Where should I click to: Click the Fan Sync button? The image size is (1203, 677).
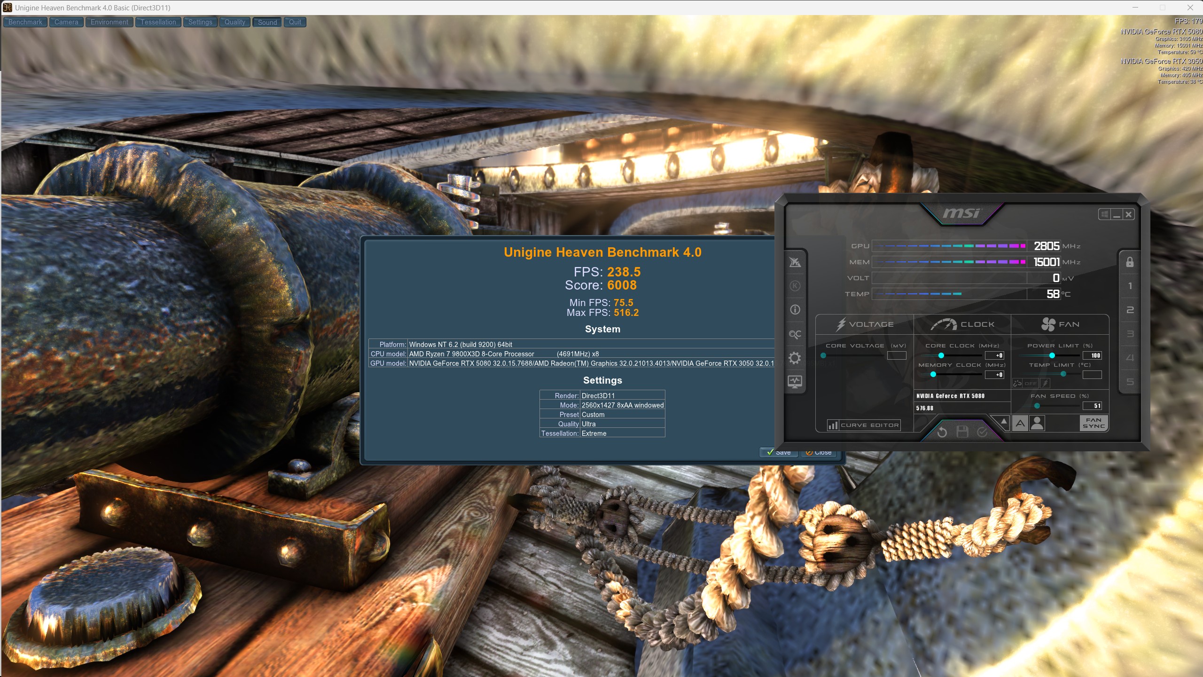coord(1094,423)
